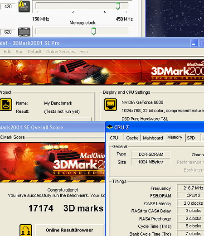Click the CPU-Z window title bar
Image resolution: width=204 pixels, height=236 pixels.
click(155, 127)
